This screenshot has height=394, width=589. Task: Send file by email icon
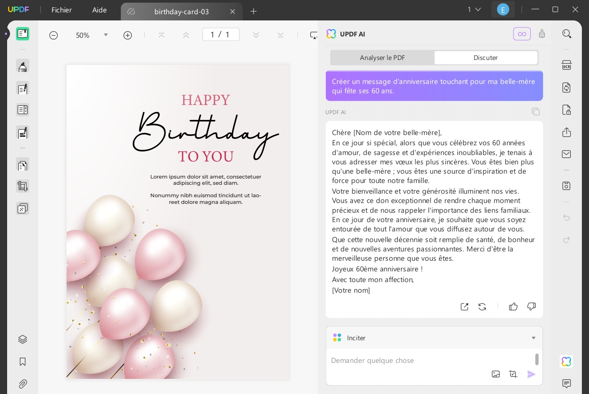tap(566, 154)
